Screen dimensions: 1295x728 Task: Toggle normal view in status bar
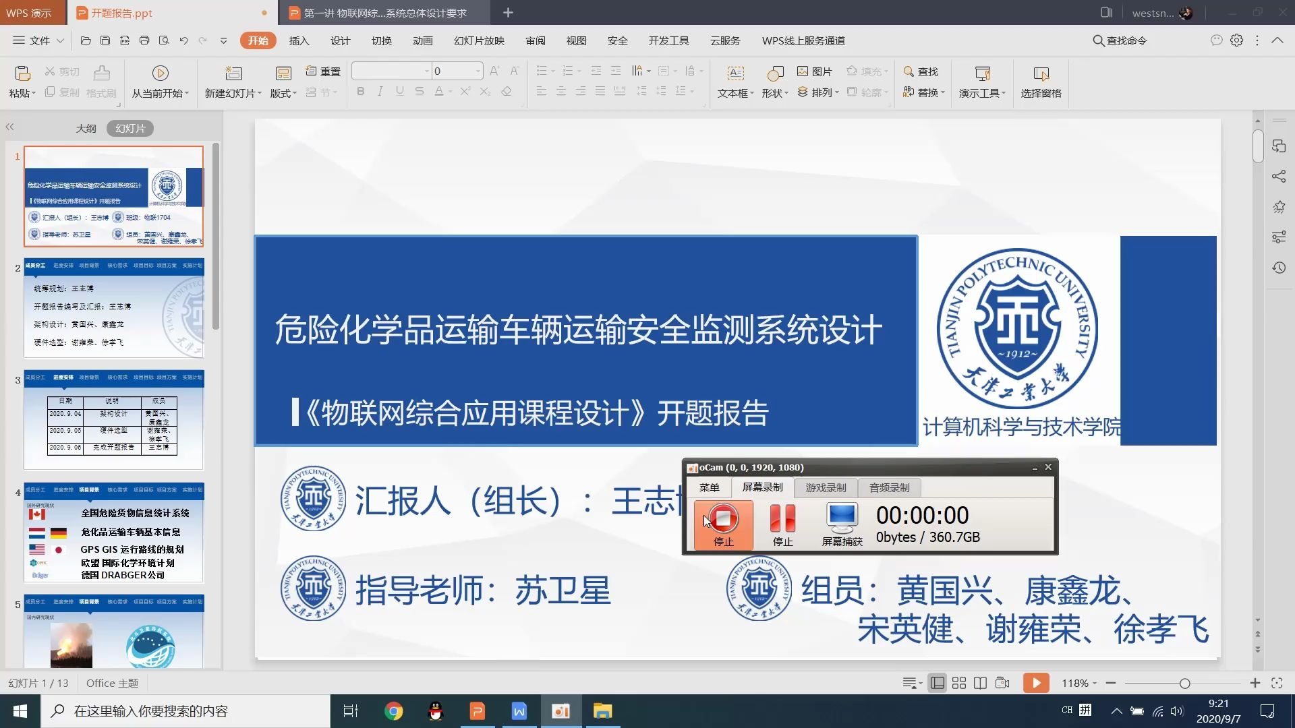(938, 683)
